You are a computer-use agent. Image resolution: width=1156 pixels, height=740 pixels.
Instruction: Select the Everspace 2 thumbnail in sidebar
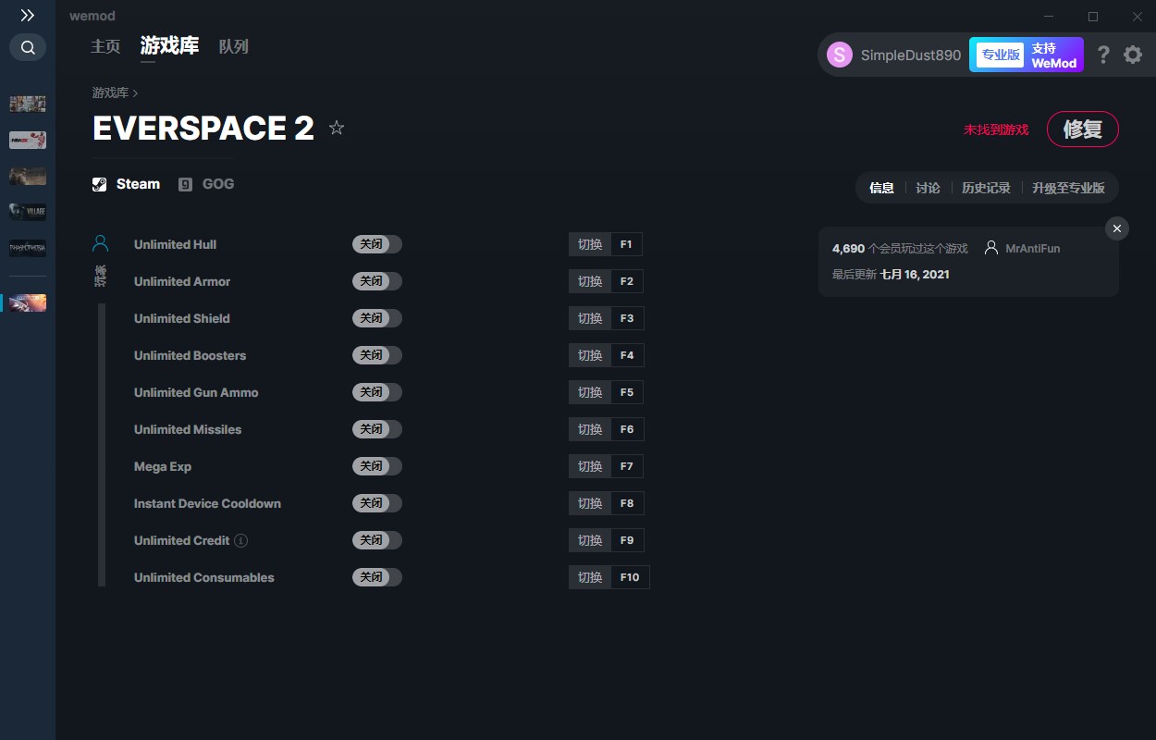(28, 302)
